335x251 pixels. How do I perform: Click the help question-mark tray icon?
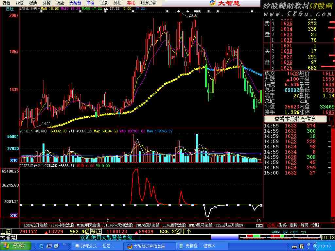pyautogui.click(x=301, y=246)
